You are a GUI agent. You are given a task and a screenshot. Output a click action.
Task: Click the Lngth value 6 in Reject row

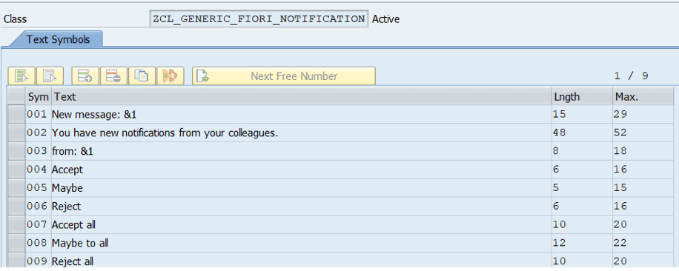[557, 207]
